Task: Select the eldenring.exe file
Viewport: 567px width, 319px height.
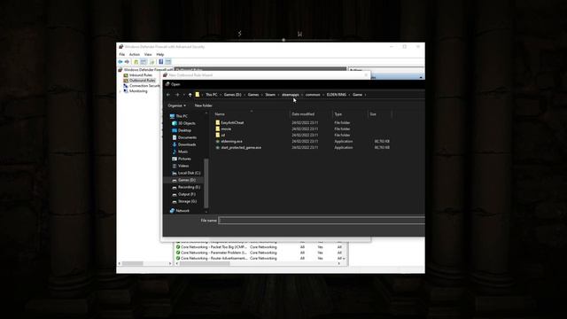Action: point(231,142)
